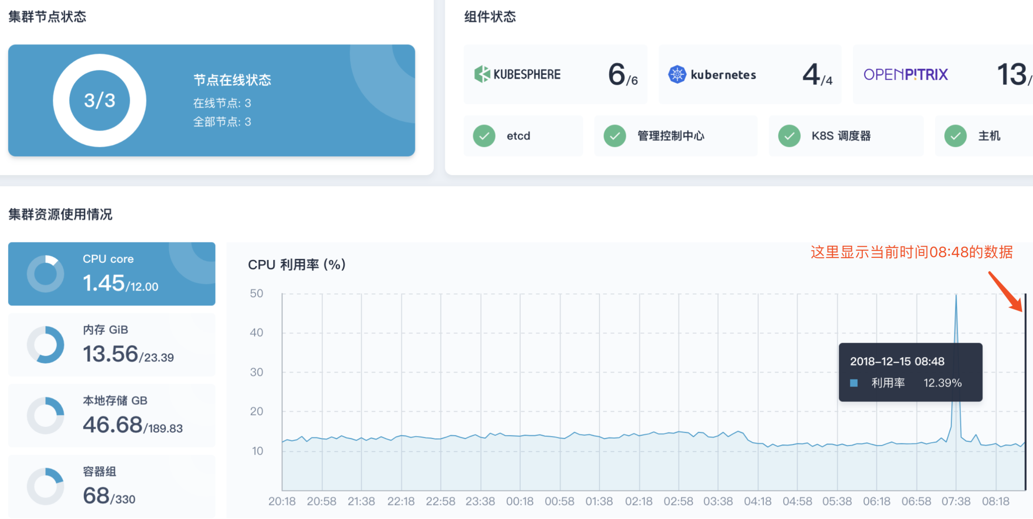Viewport: 1033px width, 519px height.
Task: Click the CPU spike peak near 07:38
Action: pyautogui.click(x=956, y=296)
